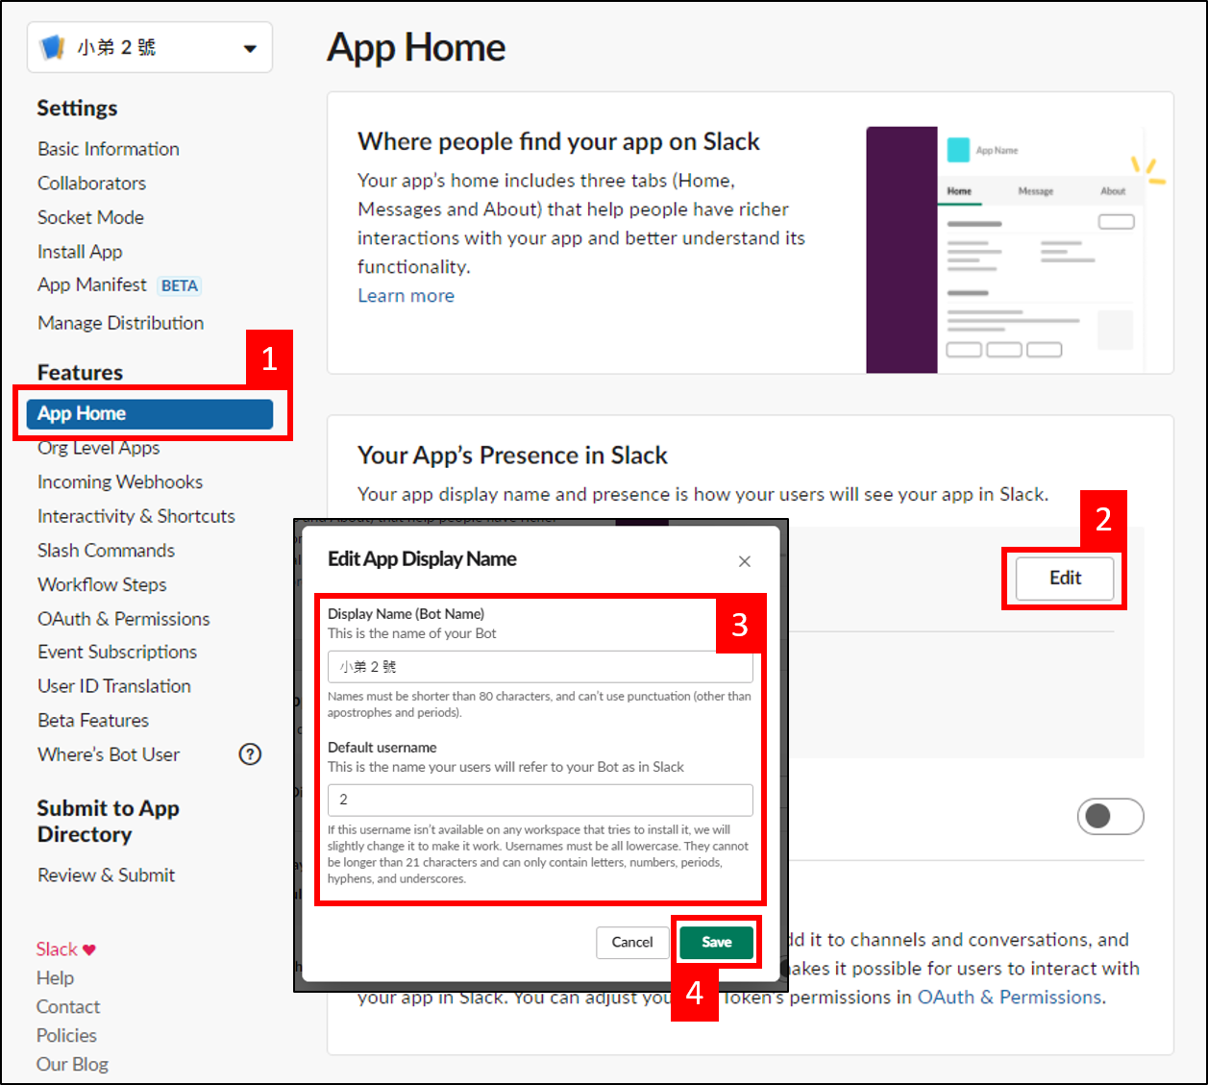The image size is (1208, 1085).
Task: Close the Edit App Display Name dialog
Action: 745,561
